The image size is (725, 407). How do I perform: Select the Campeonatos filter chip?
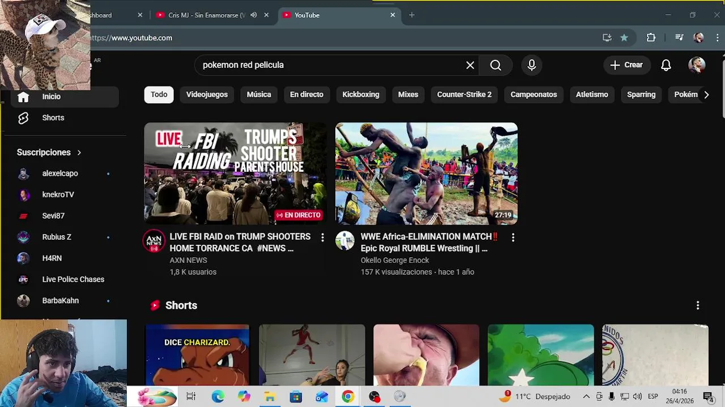point(534,94)
